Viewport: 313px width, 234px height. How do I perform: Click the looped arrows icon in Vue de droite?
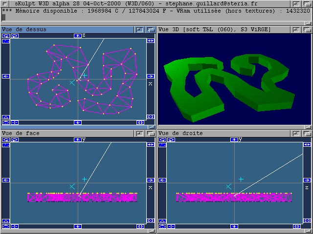pos(162,226)
